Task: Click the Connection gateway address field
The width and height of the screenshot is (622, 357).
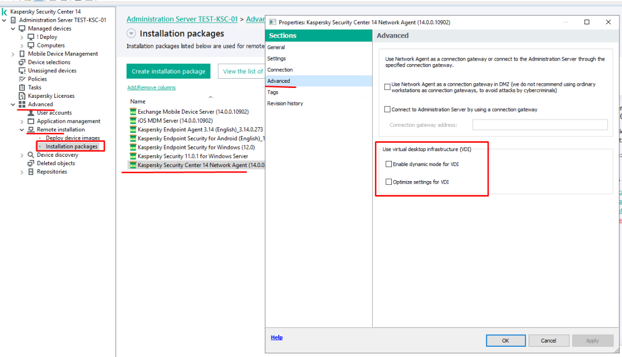Action: (540, 125)
